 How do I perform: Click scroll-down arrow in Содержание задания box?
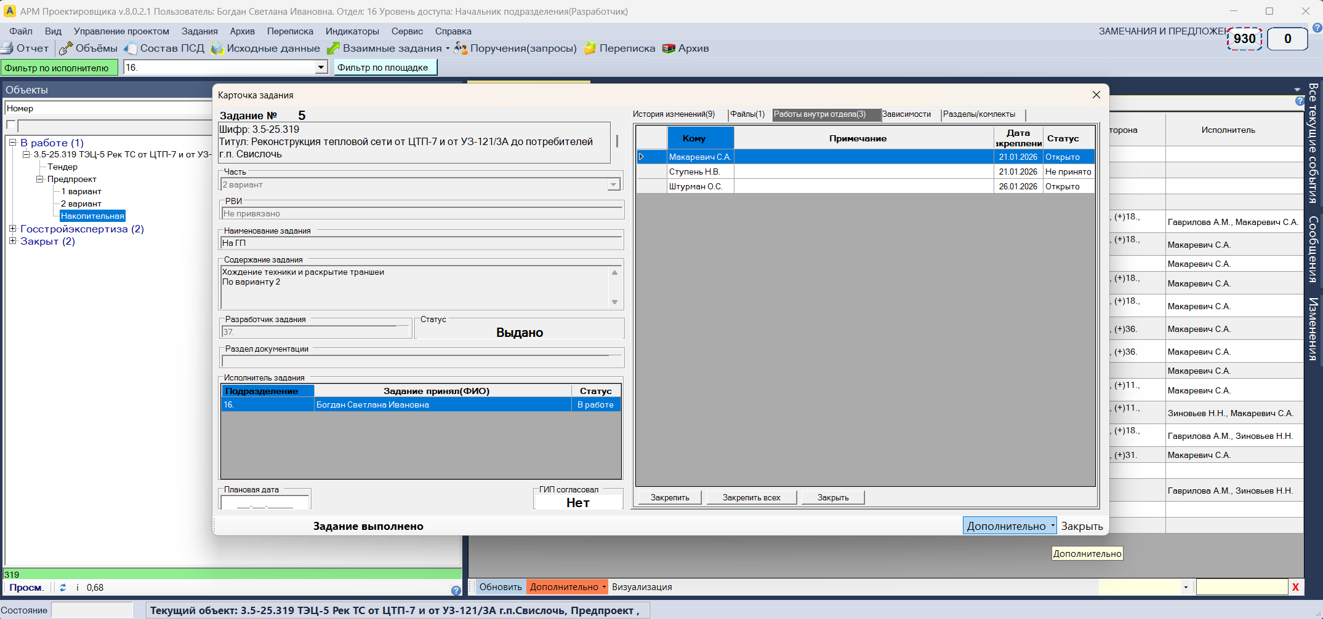click(x=614, y=302)
